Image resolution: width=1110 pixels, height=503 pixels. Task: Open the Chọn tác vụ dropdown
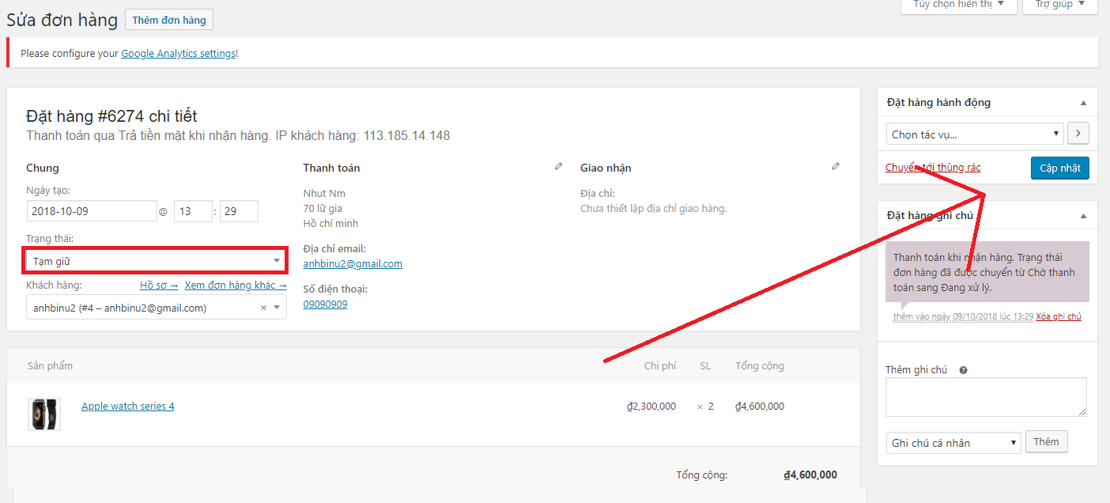tap(974, 134)
